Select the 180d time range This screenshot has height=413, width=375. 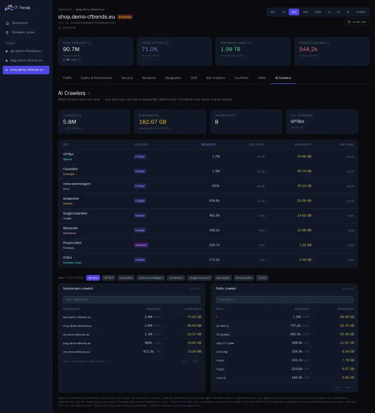coord(318,12)
